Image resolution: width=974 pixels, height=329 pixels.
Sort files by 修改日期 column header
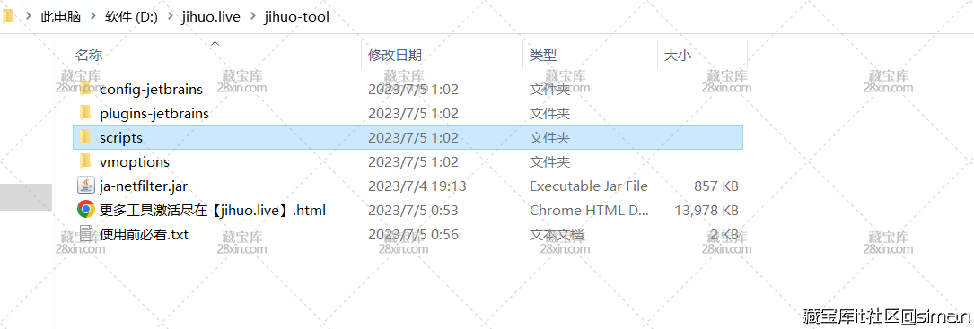pos(395,55)
